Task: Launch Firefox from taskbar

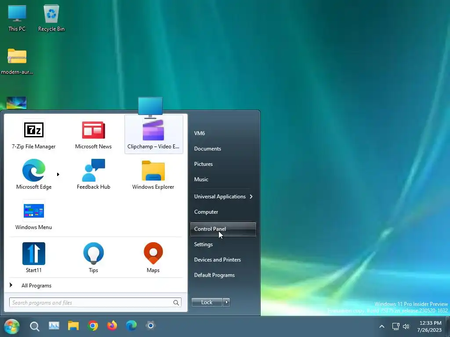Action: 112,326
